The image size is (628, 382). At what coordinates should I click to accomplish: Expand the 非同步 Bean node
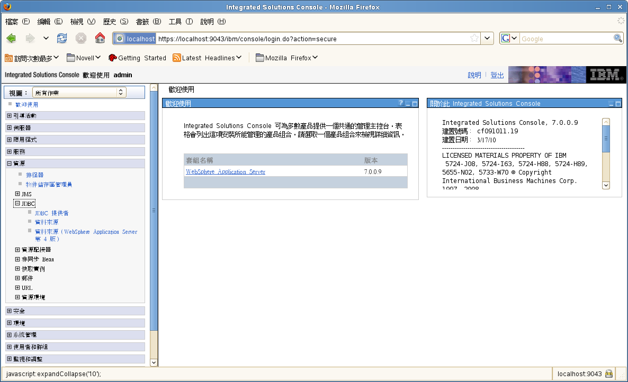point(17,259)
